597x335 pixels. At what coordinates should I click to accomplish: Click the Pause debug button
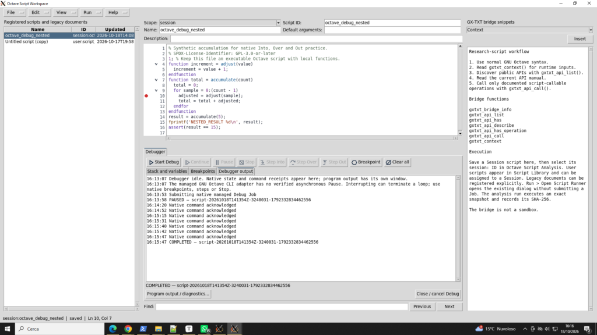point(224,162)
